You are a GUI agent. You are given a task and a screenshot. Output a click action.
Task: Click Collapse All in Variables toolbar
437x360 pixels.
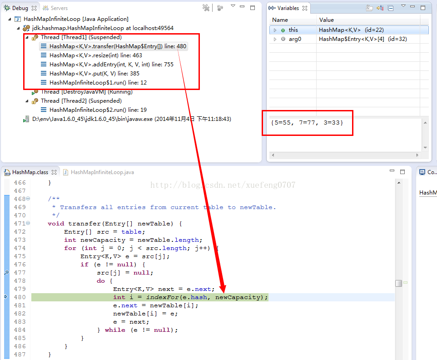391,8
